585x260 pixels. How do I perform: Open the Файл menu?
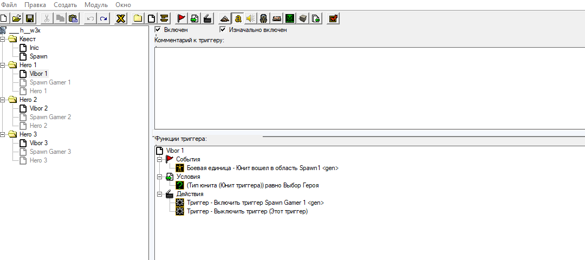click(9, 5)
